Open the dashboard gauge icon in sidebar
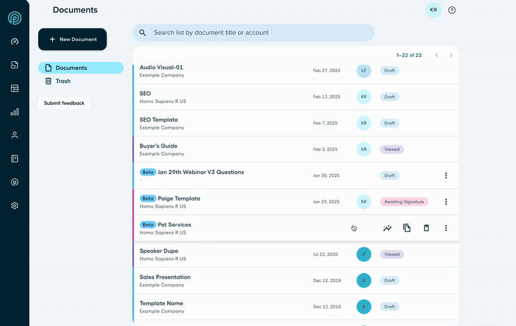The width and height of the screenshot is (516, 326). click(14, 42)
